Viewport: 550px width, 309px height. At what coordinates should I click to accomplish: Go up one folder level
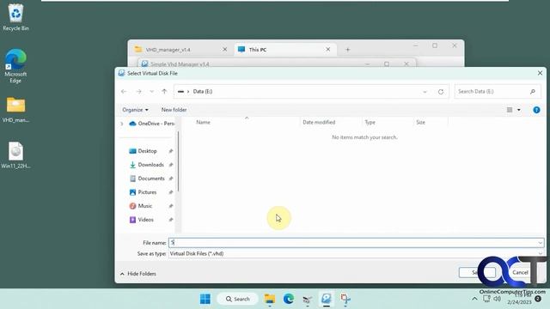point(164,92)
